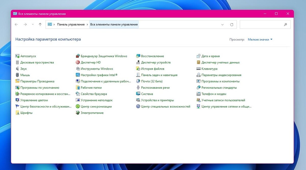Click the Дата и время icon
The image size is (306, 170).
[199, 56]
